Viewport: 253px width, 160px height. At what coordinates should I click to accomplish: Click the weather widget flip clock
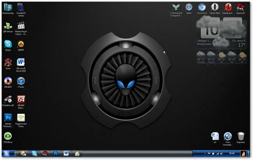click(221, 28)
